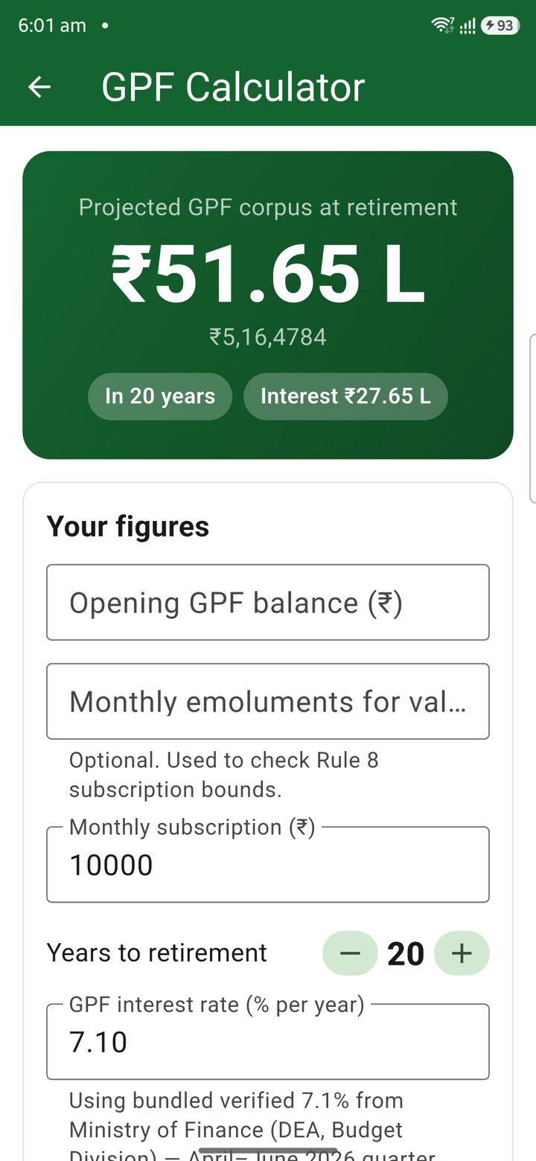The height and width of the screenshot is (1161, 536).
Task: Tap the GPF Calculator title
Action: point(233,87)
